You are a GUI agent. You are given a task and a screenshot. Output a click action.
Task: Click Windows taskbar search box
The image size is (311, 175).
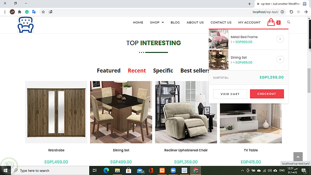click(x=50, y=170)
